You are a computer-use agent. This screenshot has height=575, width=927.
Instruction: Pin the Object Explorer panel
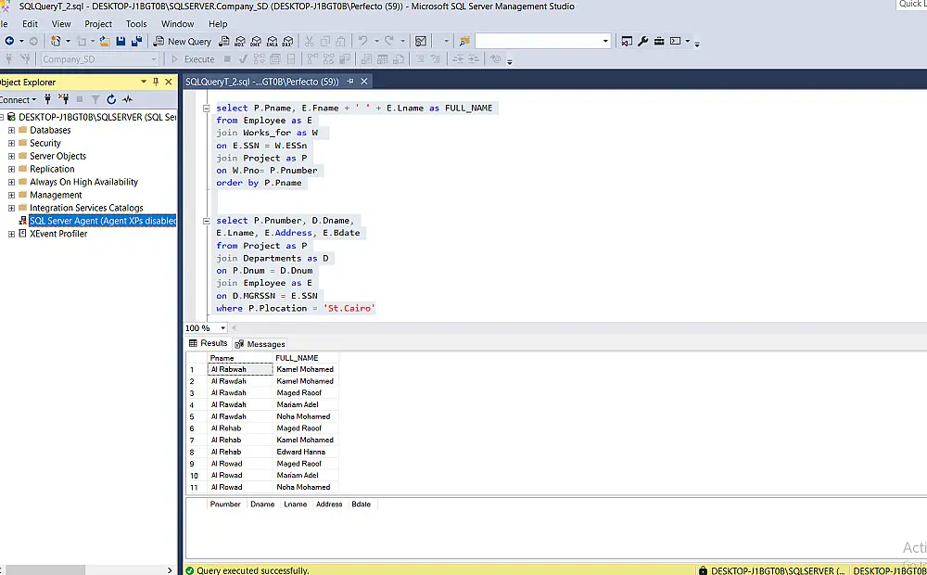click(156, 82)
